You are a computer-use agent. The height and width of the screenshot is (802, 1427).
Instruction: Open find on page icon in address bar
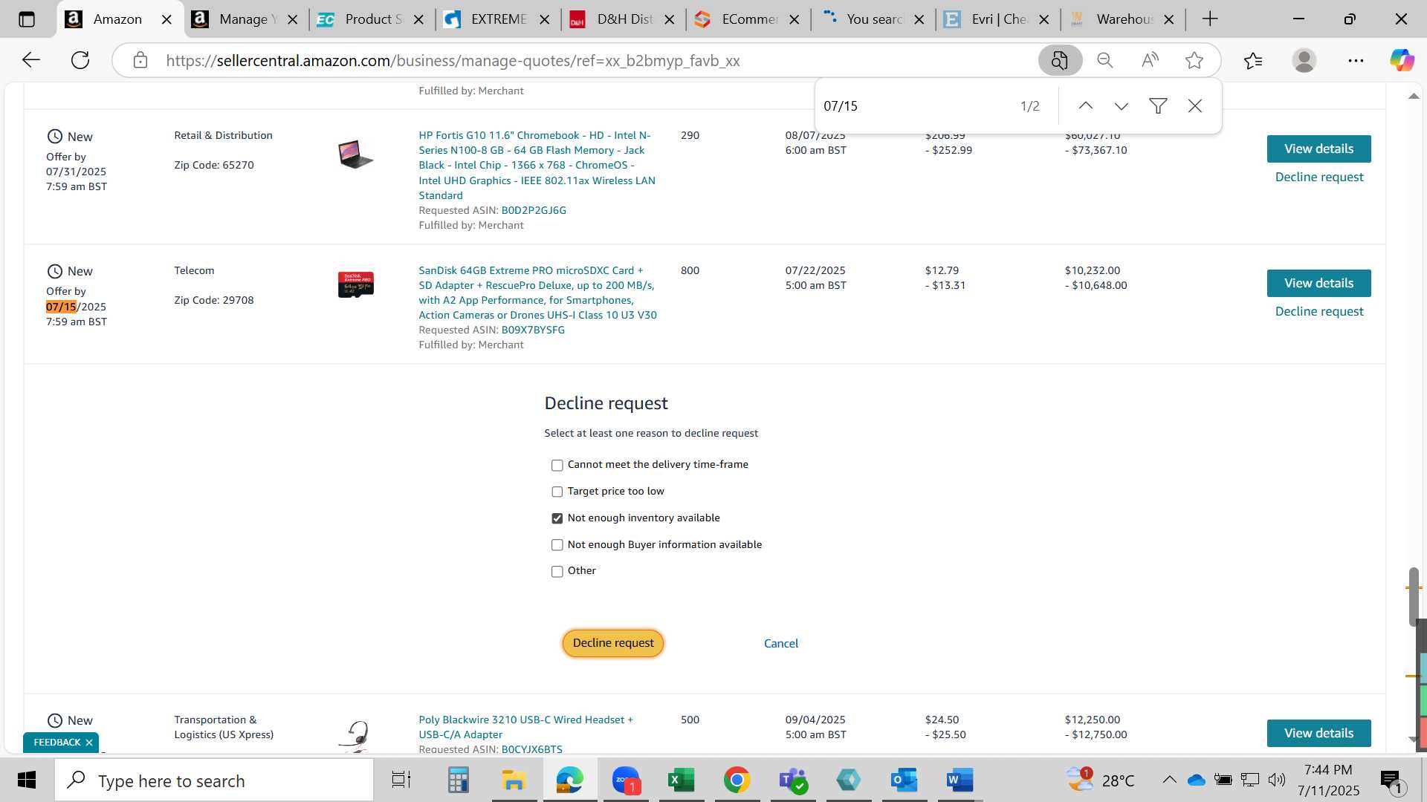[x=1060, y=60]
